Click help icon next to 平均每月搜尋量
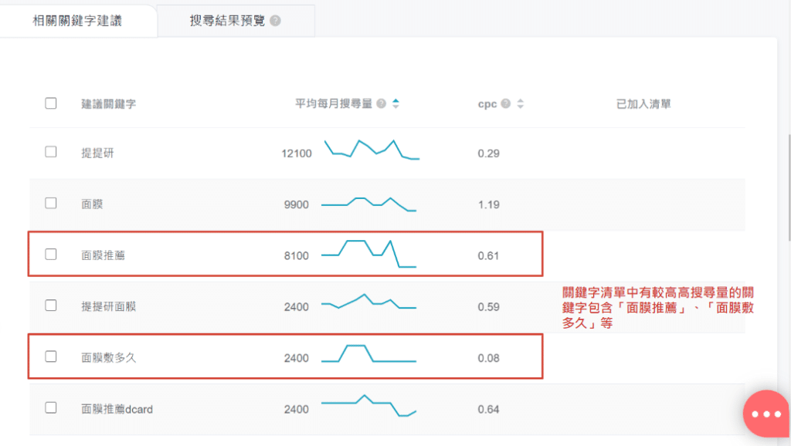Image resolution: width=791 pixels, height=446 pixels. point(382,103)
